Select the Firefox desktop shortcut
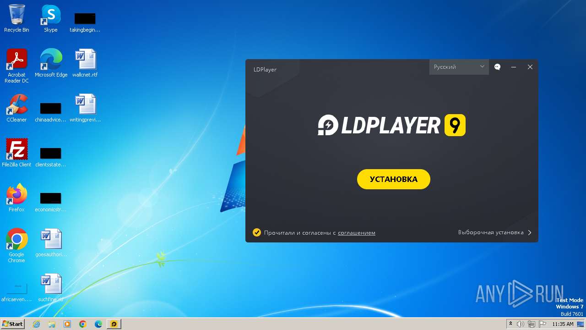 [x=16, y=198]
